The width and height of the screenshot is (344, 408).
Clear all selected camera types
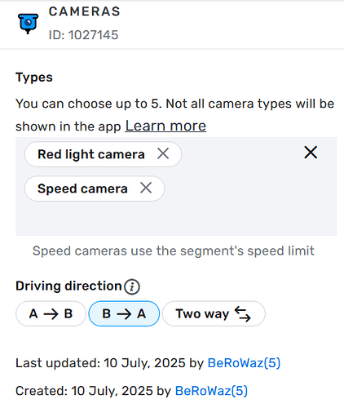click(x=311, y=153)
